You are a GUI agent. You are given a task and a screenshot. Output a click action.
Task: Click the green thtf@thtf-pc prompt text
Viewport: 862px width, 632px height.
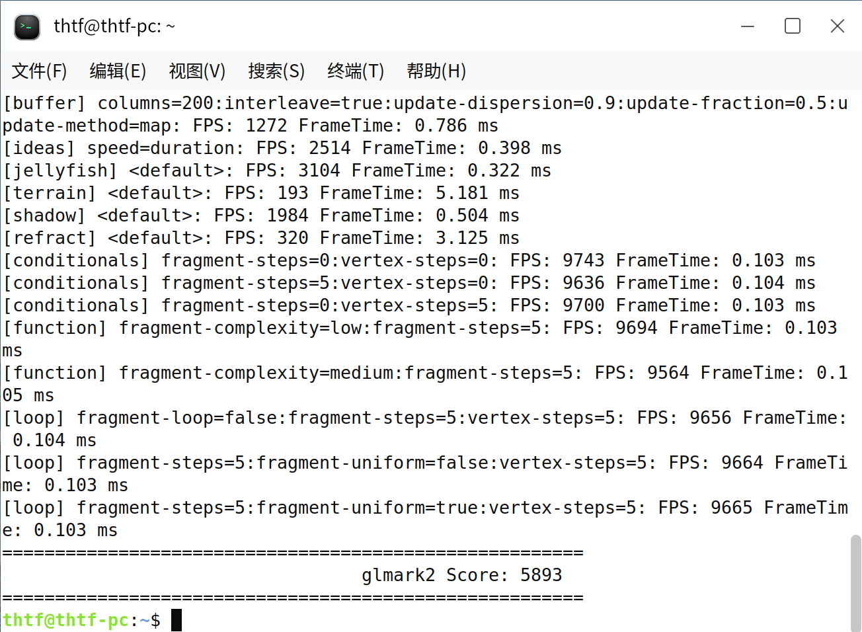65,620
